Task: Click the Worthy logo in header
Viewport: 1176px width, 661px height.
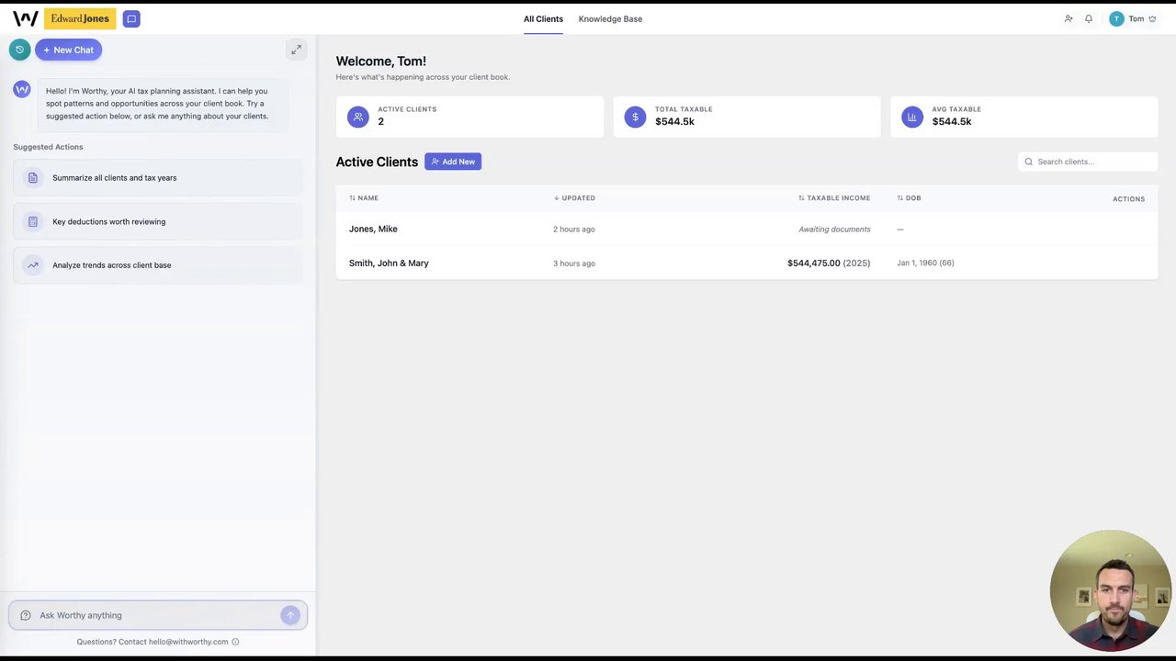Action: pos(25,18)
